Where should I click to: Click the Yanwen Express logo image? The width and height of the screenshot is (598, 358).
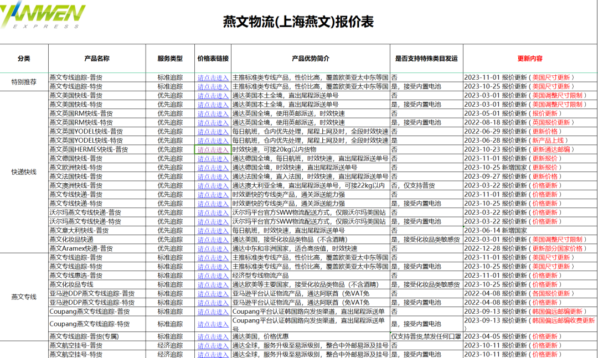tap(42, 14)
